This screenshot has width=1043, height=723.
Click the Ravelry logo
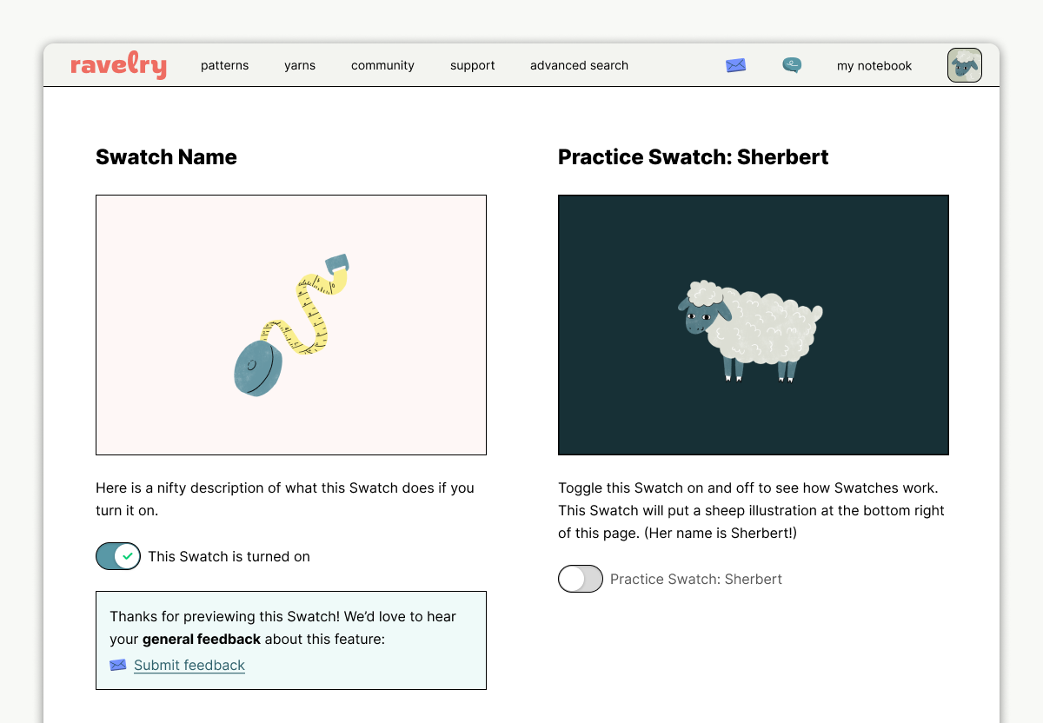(118, 65)
